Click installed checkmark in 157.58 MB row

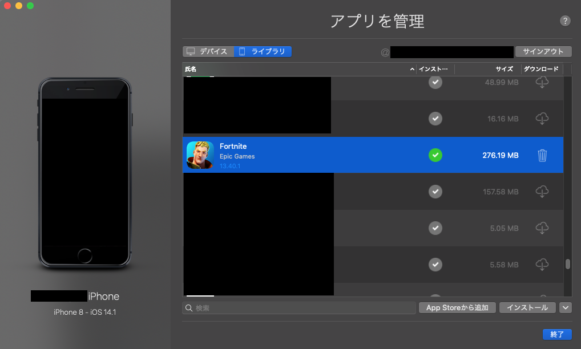435,192
